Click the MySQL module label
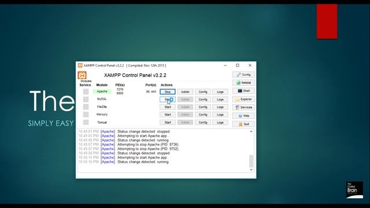Image resolution: width=370 pixels, height=208 pixels. [x=102, y=99]
